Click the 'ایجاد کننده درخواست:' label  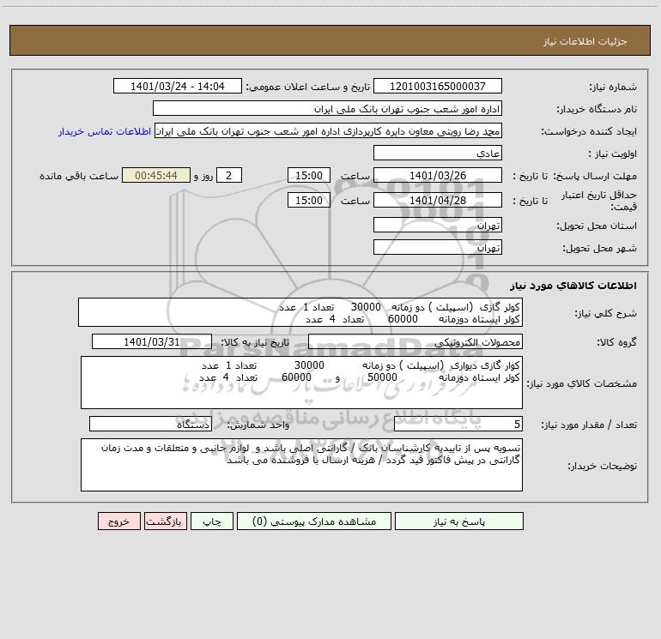pyautogui.click(x=589, y=131)
